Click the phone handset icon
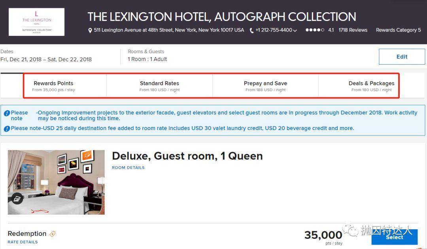 251,30
